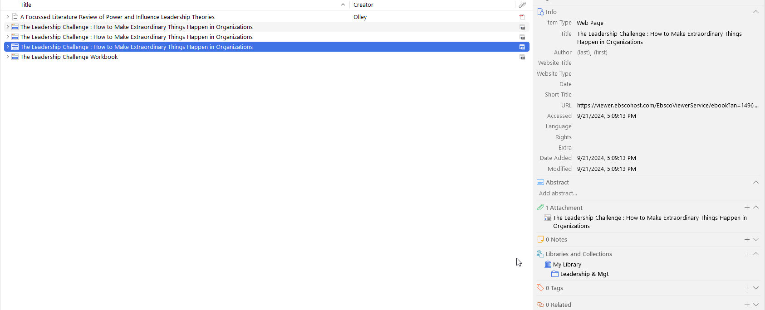
Task: Collapse the Info section chevron
Action: pyautogui.click(x=756, y=12)
